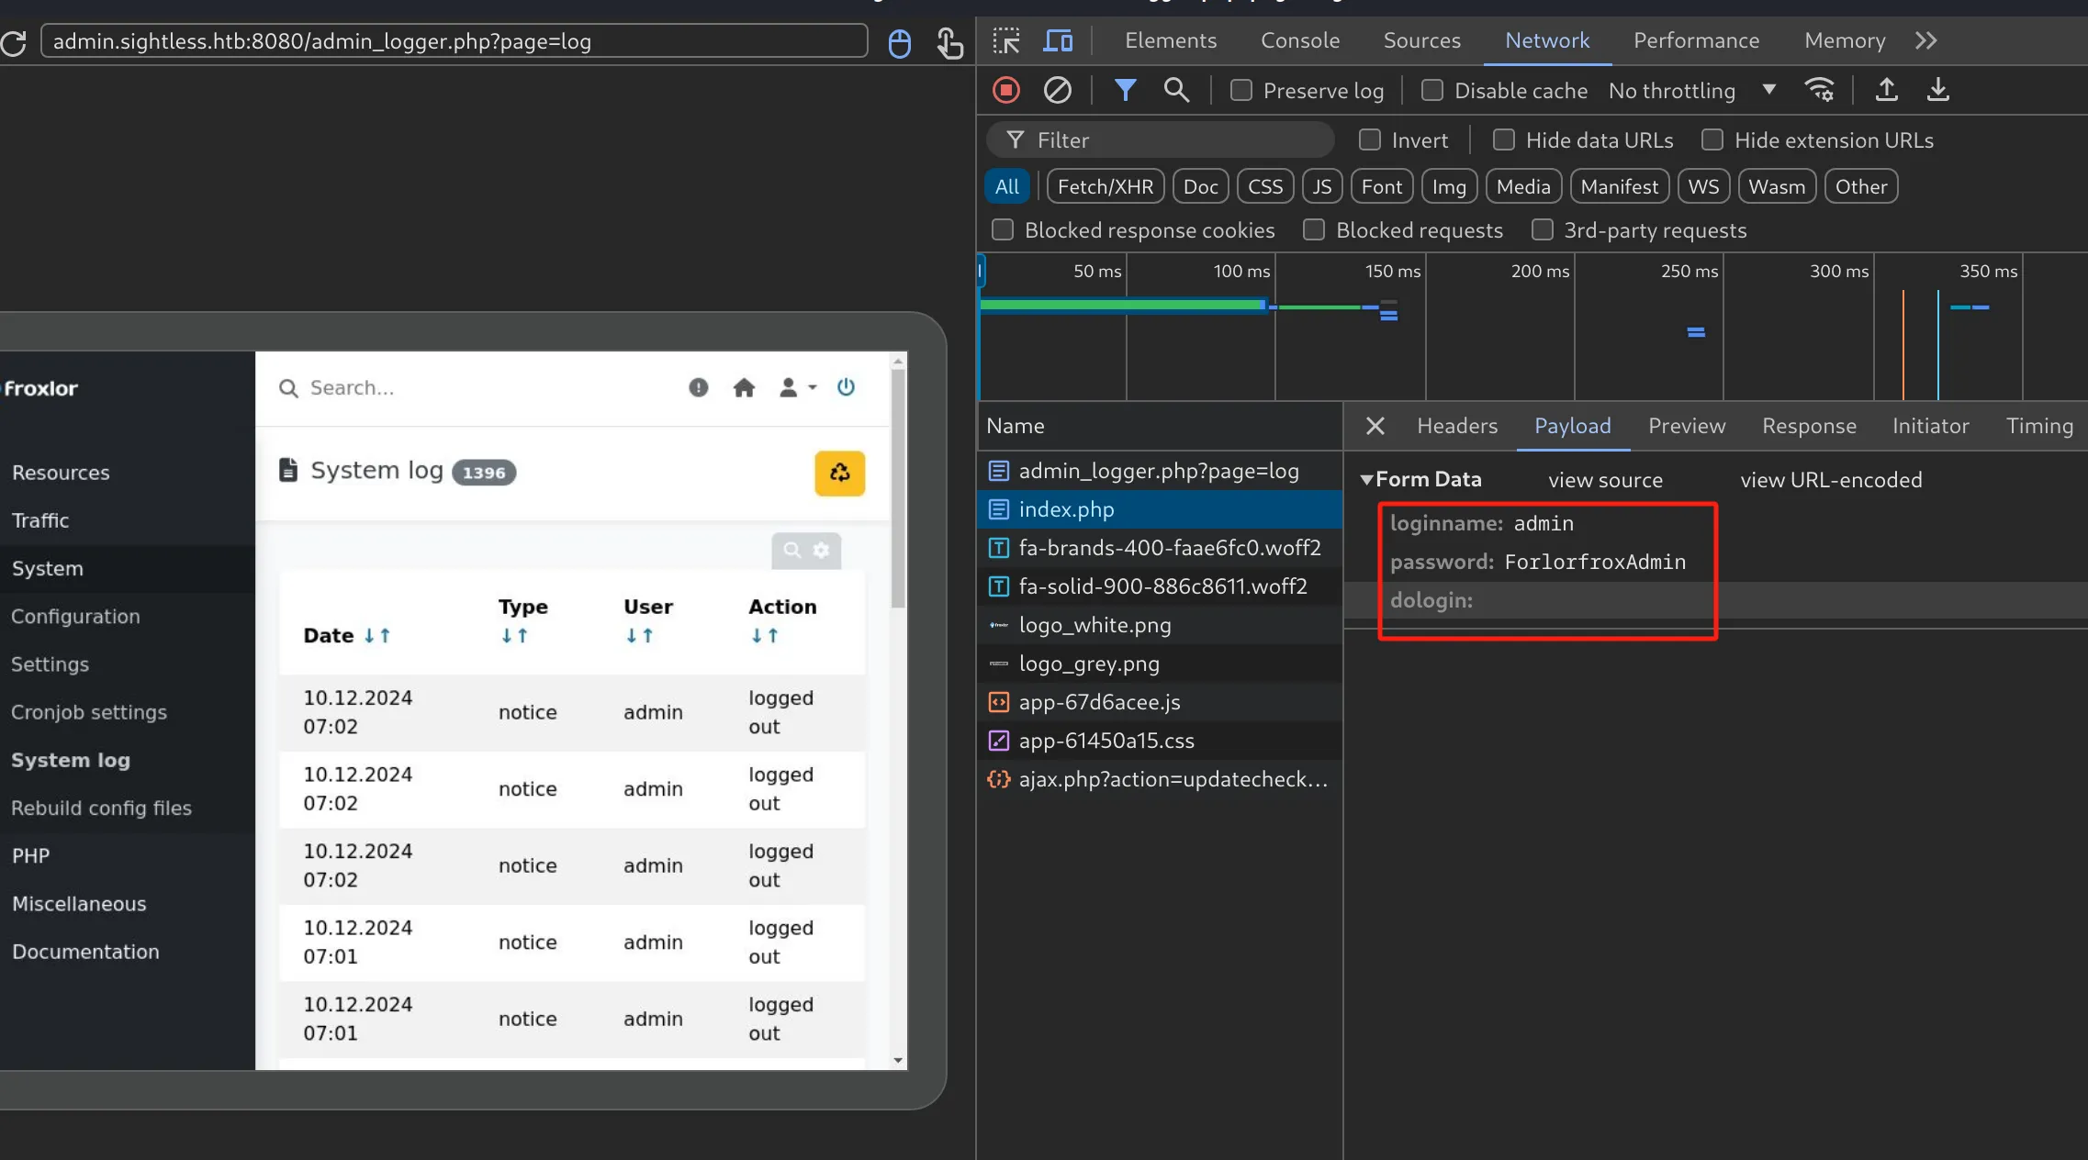Click the yellow truncate log button
The width and height of the screenshot is (2088, 1160).
coord(839,473)
